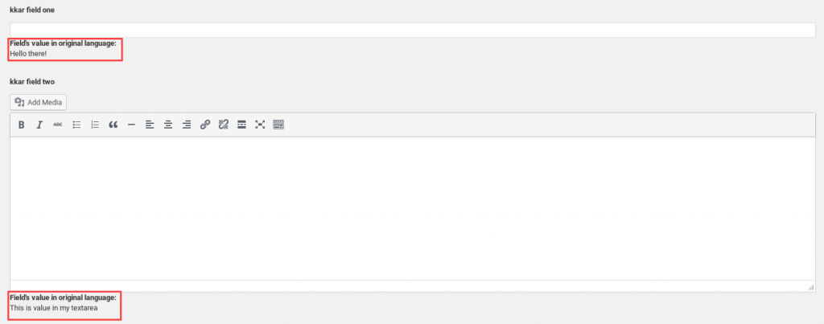
Task: Align text right
Action: coord(187,125)
